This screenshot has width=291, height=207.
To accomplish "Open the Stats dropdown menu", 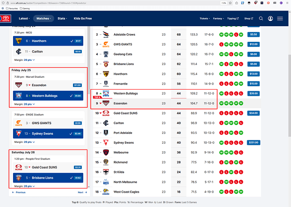I will point(62,19).
